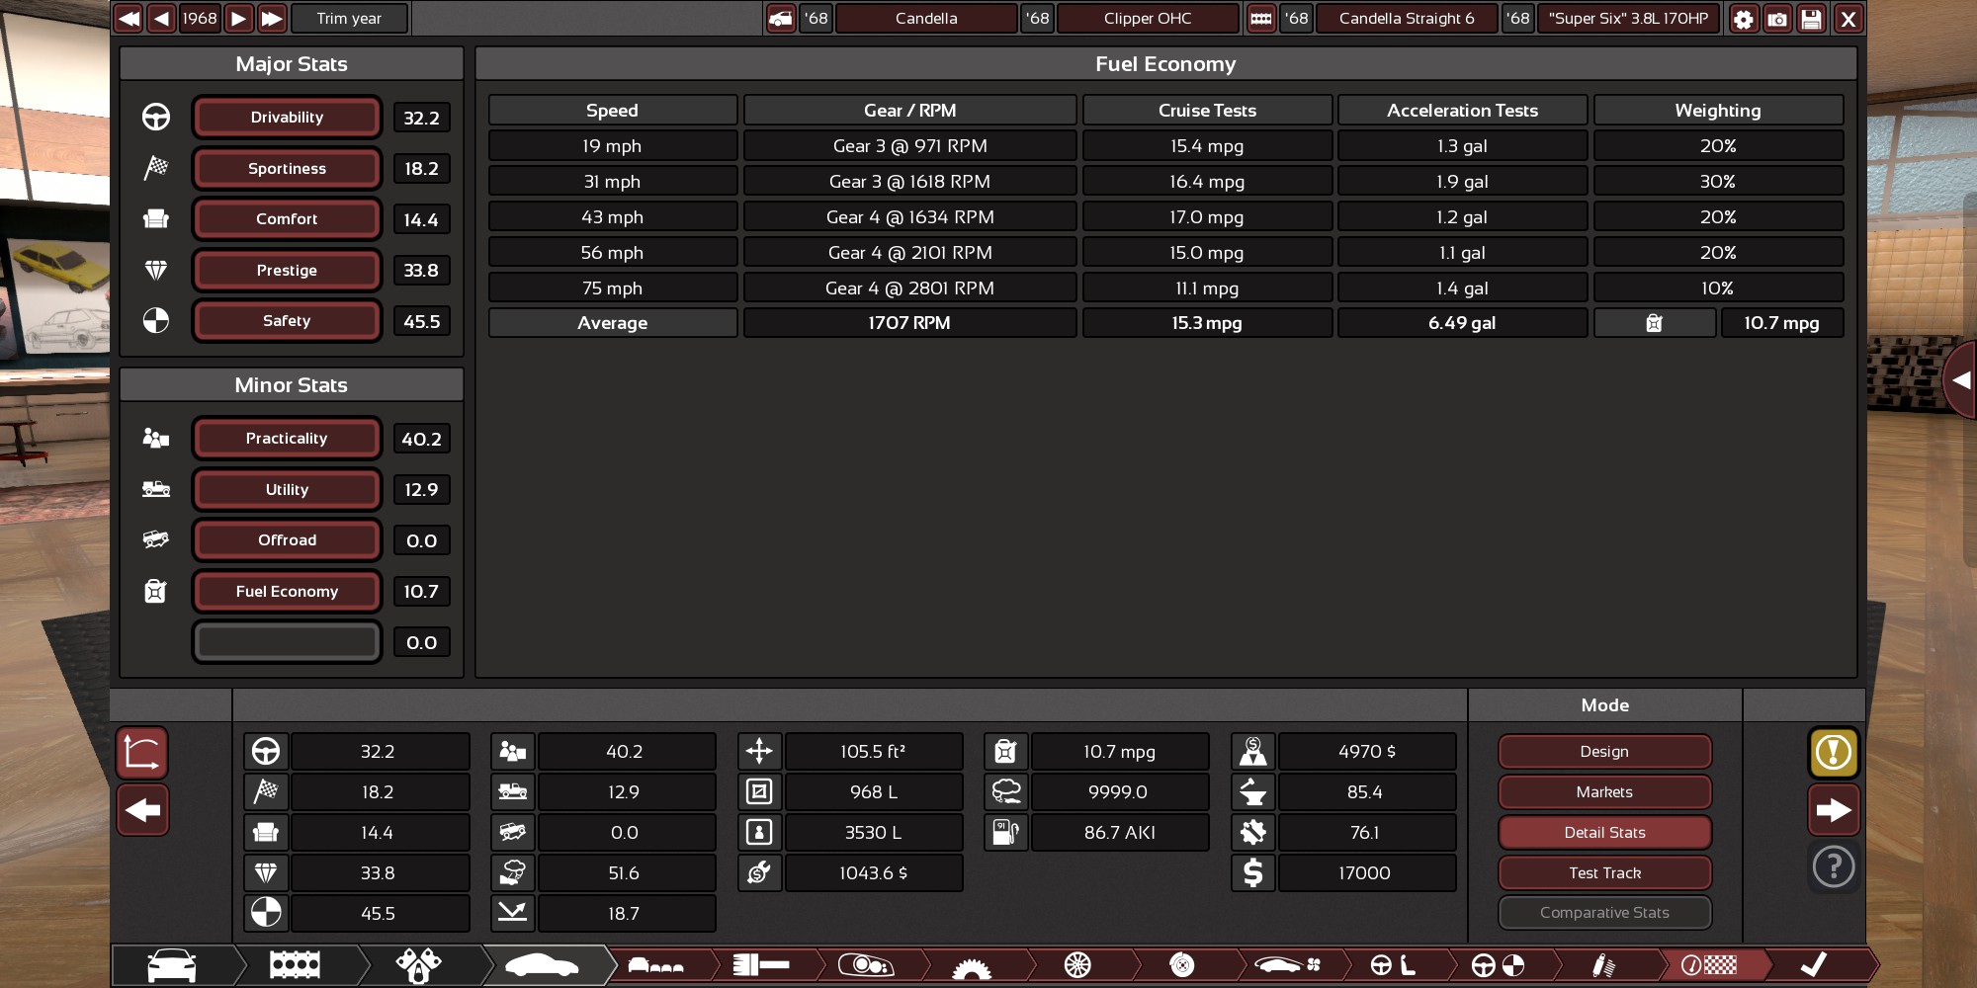
Task: Open the interior steering-and-seat tab
Action: click(1393, 965)
